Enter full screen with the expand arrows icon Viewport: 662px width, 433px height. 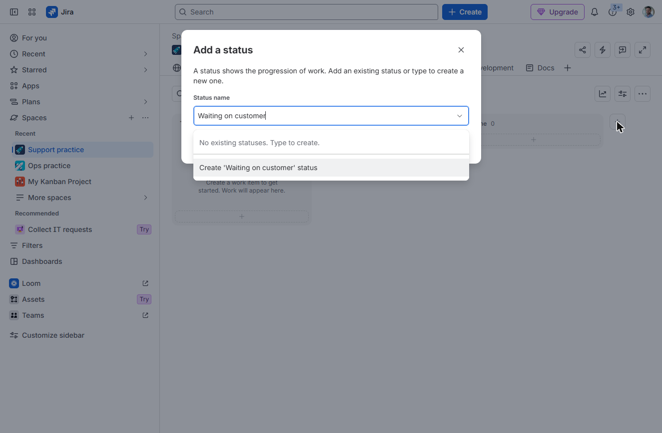pos(643,50)
